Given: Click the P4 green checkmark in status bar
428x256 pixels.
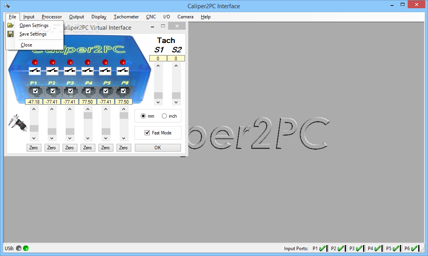Looking at the screenshot, I should [x=377, y=248].
